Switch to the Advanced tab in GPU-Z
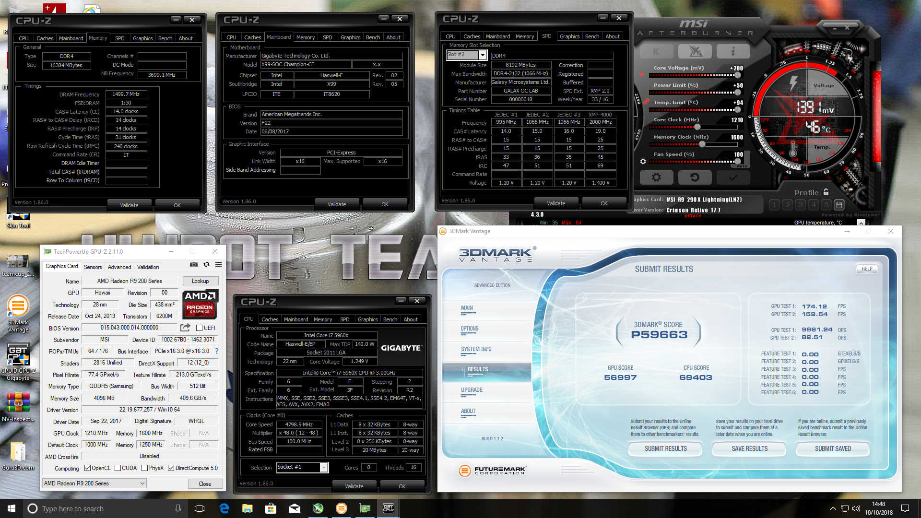Screen dimensions: 921x518 [x=119, y=267]
